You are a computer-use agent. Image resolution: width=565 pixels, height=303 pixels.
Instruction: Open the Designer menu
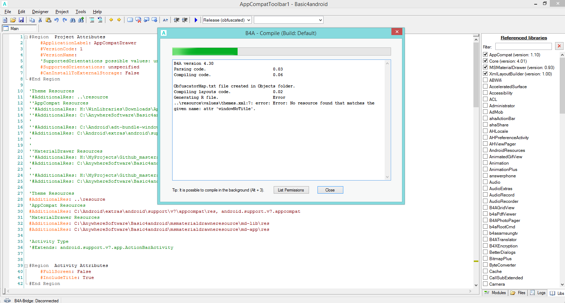click(40, 12)
